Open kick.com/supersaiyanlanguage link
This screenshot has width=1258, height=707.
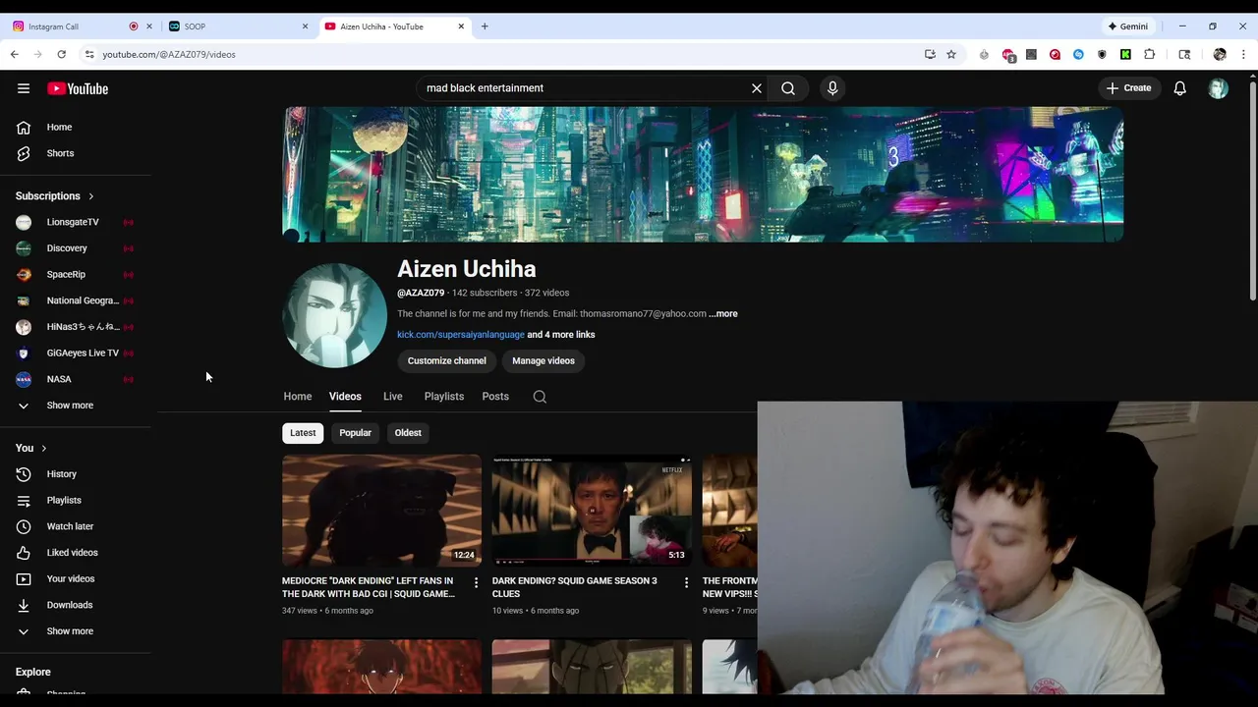pos(461,335)
